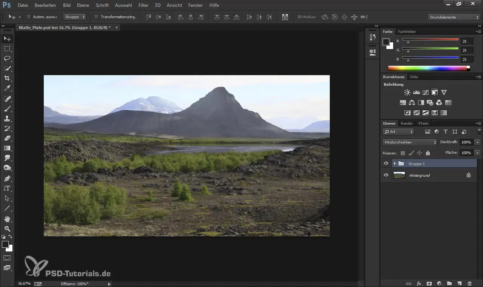Select the Clone Stamp tool
Image resolution: width=483 pixels, height=287 pixels.
coord(7,119)
